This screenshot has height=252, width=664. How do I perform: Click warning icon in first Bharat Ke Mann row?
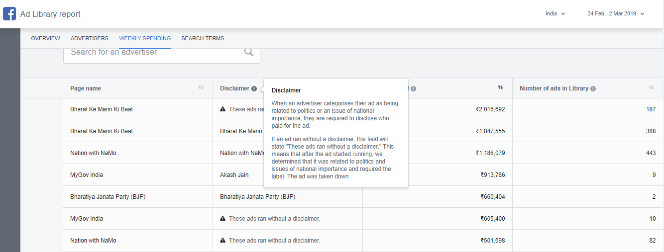point(223,109)
